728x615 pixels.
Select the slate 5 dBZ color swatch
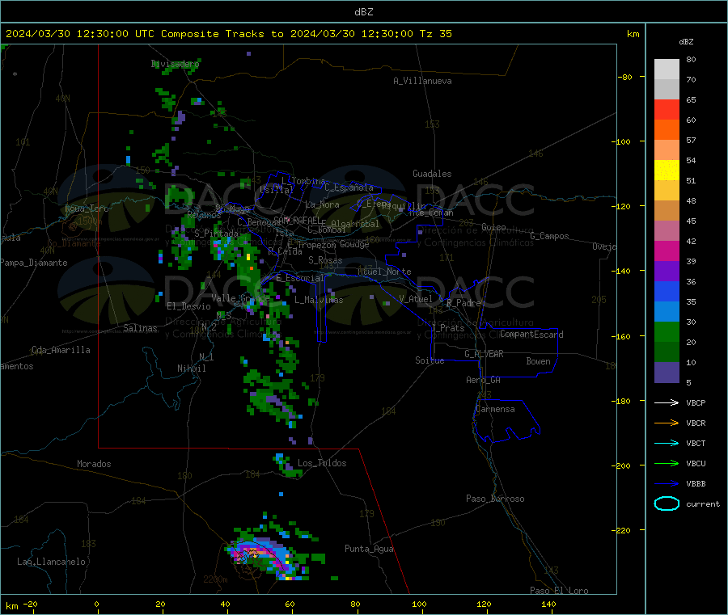click(x=667, y=373)
